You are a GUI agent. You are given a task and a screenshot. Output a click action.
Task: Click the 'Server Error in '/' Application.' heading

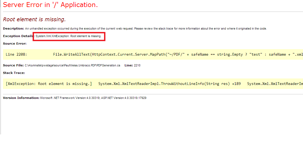point(50,5)
